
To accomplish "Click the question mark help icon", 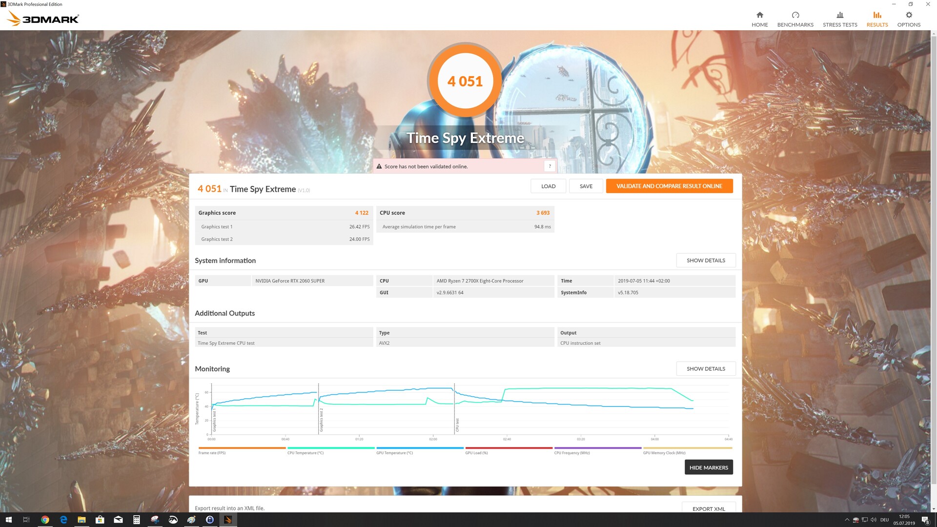I will 550,166.
